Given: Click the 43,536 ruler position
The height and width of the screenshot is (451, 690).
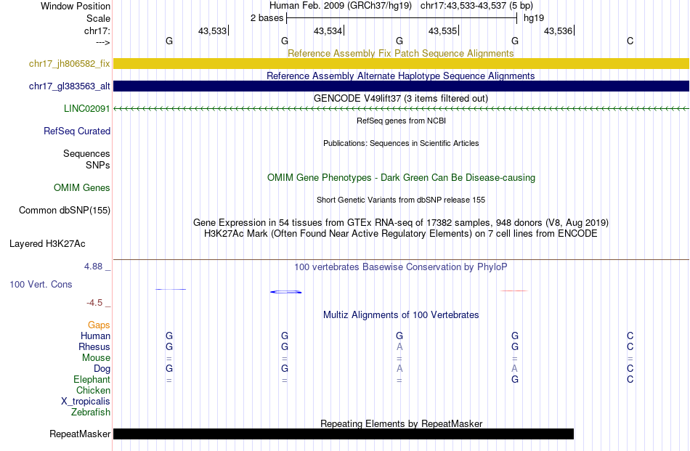Looking at the screenshot, I should click(x=558, y=31).
